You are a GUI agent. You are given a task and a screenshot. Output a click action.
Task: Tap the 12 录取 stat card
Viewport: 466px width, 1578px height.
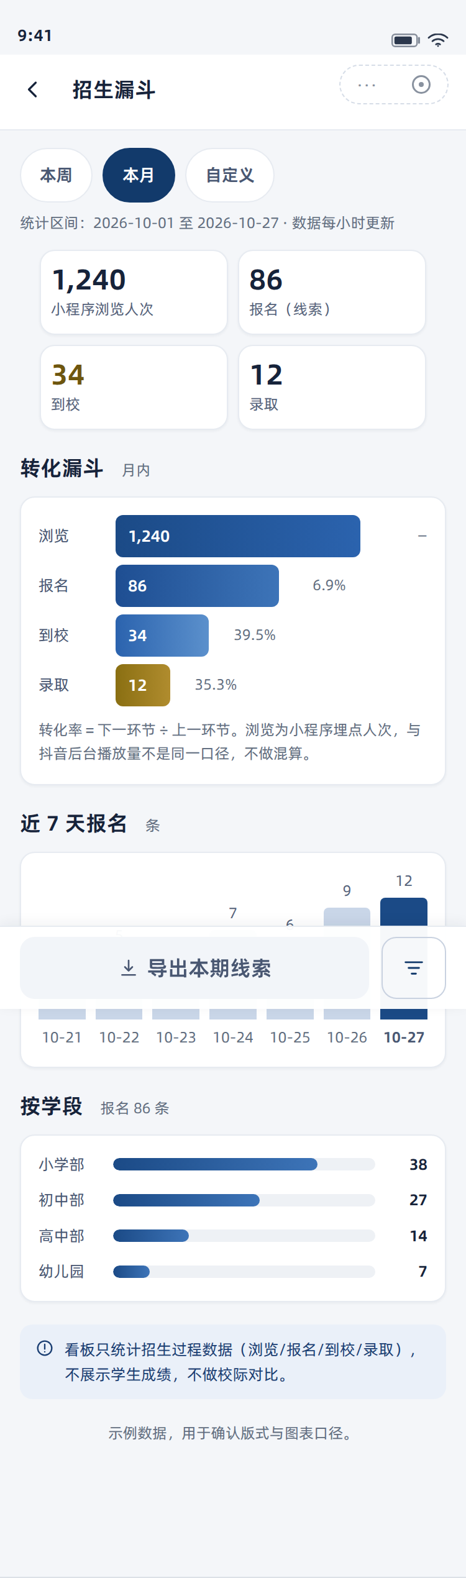click(x=332, y=387)
